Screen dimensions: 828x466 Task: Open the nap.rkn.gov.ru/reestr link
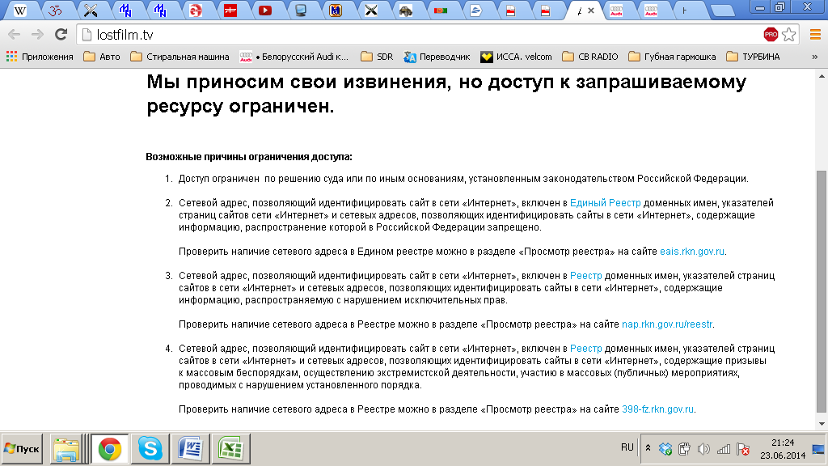pos(667,324)
